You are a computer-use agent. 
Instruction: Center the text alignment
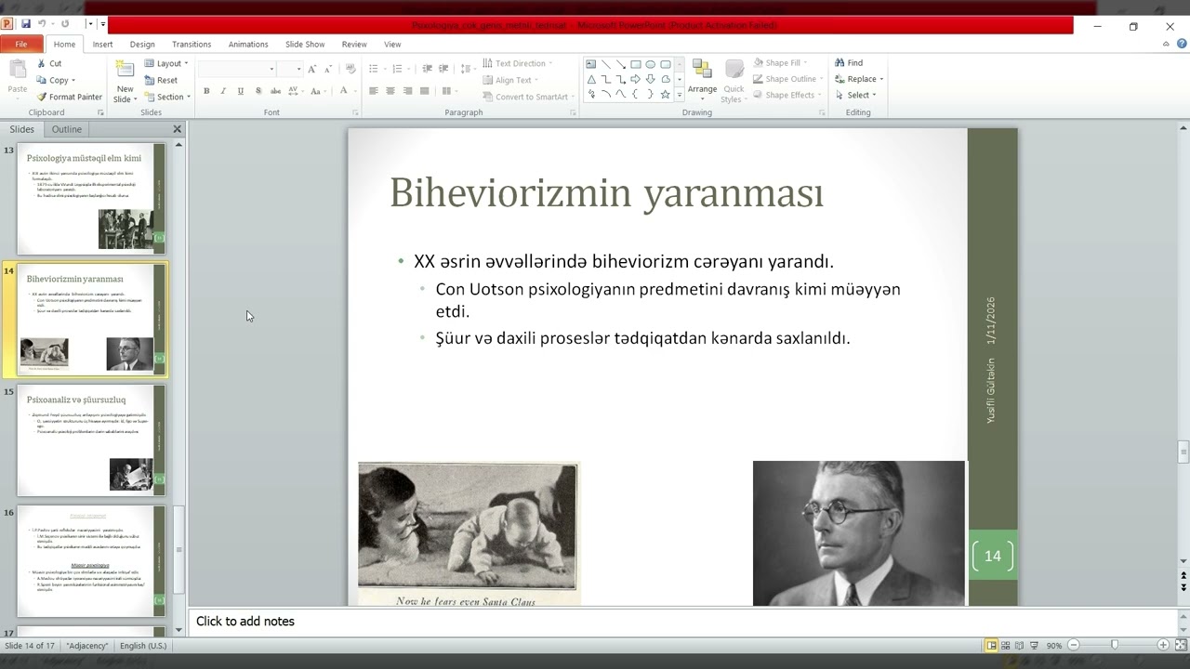(x=390, y=91)
